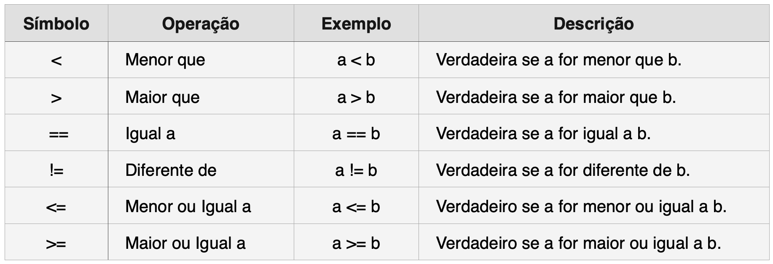The image size is (773, 264).
Task: Select the 'Maior ou Igual a' cell
Action: tap(201, 242)
